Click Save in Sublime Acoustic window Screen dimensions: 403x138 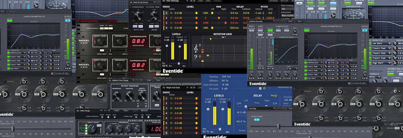[x=299, y=21]
